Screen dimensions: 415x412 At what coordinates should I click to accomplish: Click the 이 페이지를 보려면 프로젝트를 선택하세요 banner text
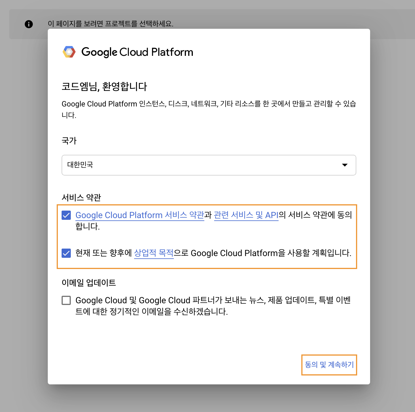coord(111,24)
